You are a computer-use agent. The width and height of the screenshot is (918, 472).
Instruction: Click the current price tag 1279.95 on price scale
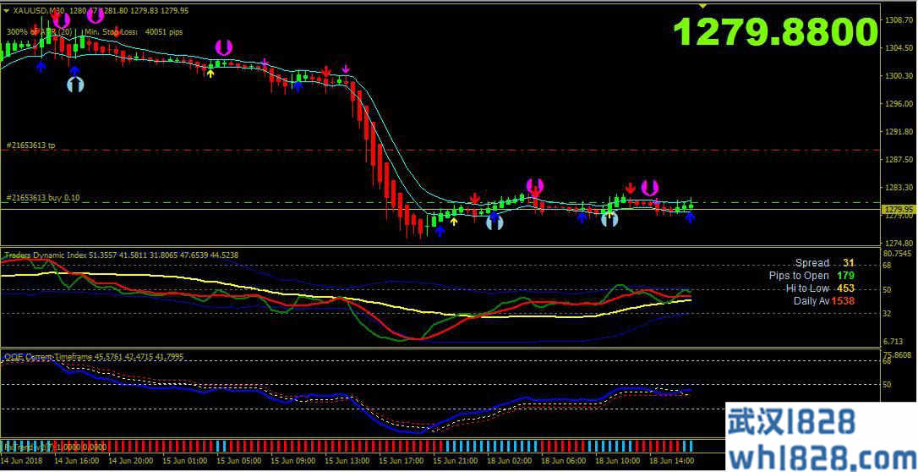896,209
